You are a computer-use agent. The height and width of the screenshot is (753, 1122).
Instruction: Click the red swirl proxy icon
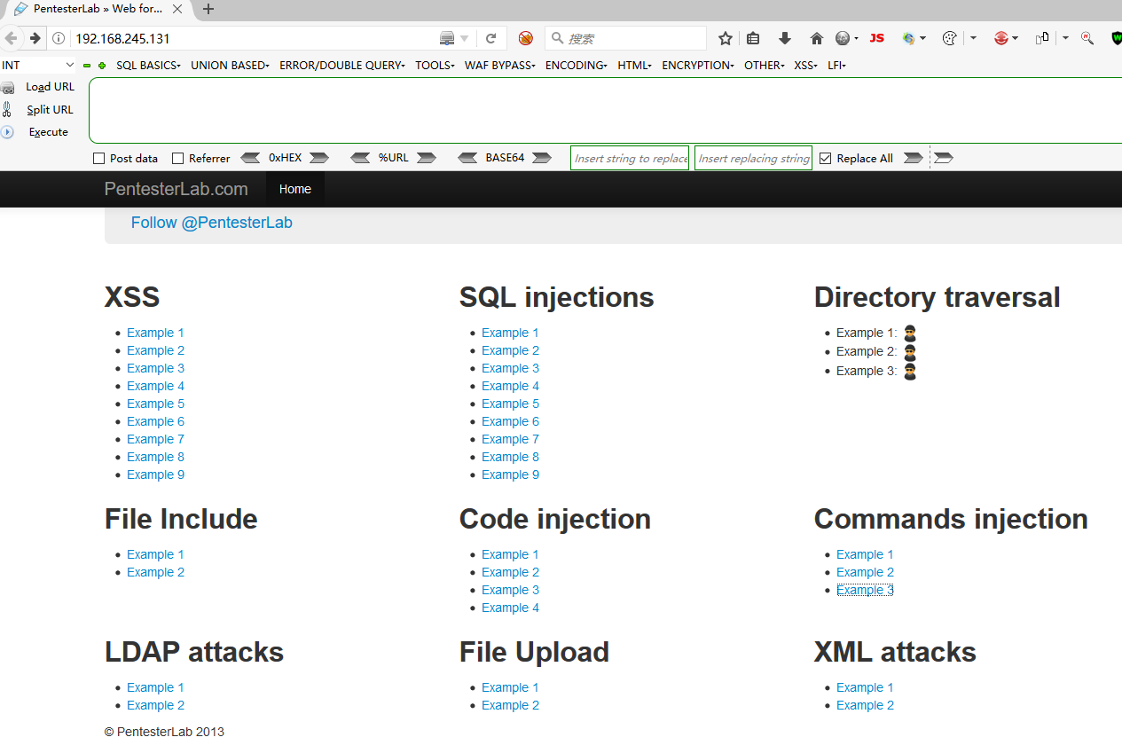pos(1000,38)
